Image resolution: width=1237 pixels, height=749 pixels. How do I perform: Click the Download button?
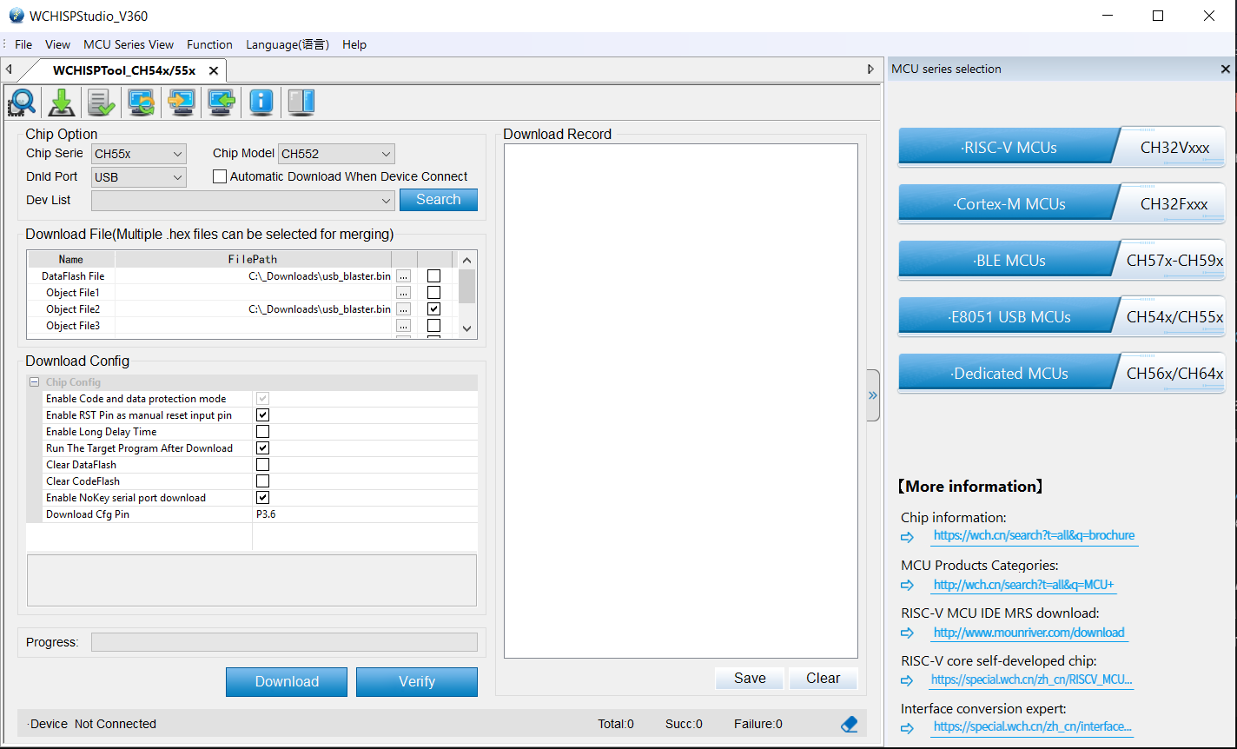tap(287, 682)
